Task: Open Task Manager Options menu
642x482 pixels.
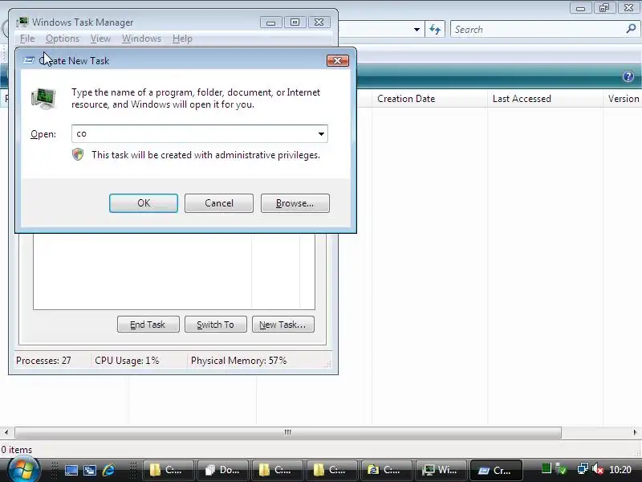Action: point(63,39)
